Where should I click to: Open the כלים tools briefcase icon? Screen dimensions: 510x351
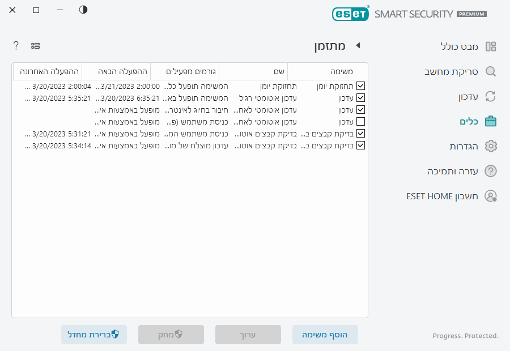[x=491, y=121]
